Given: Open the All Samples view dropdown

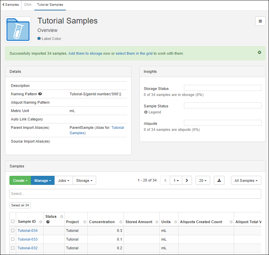Looking at the screenshot, I should tap(246, 181).
